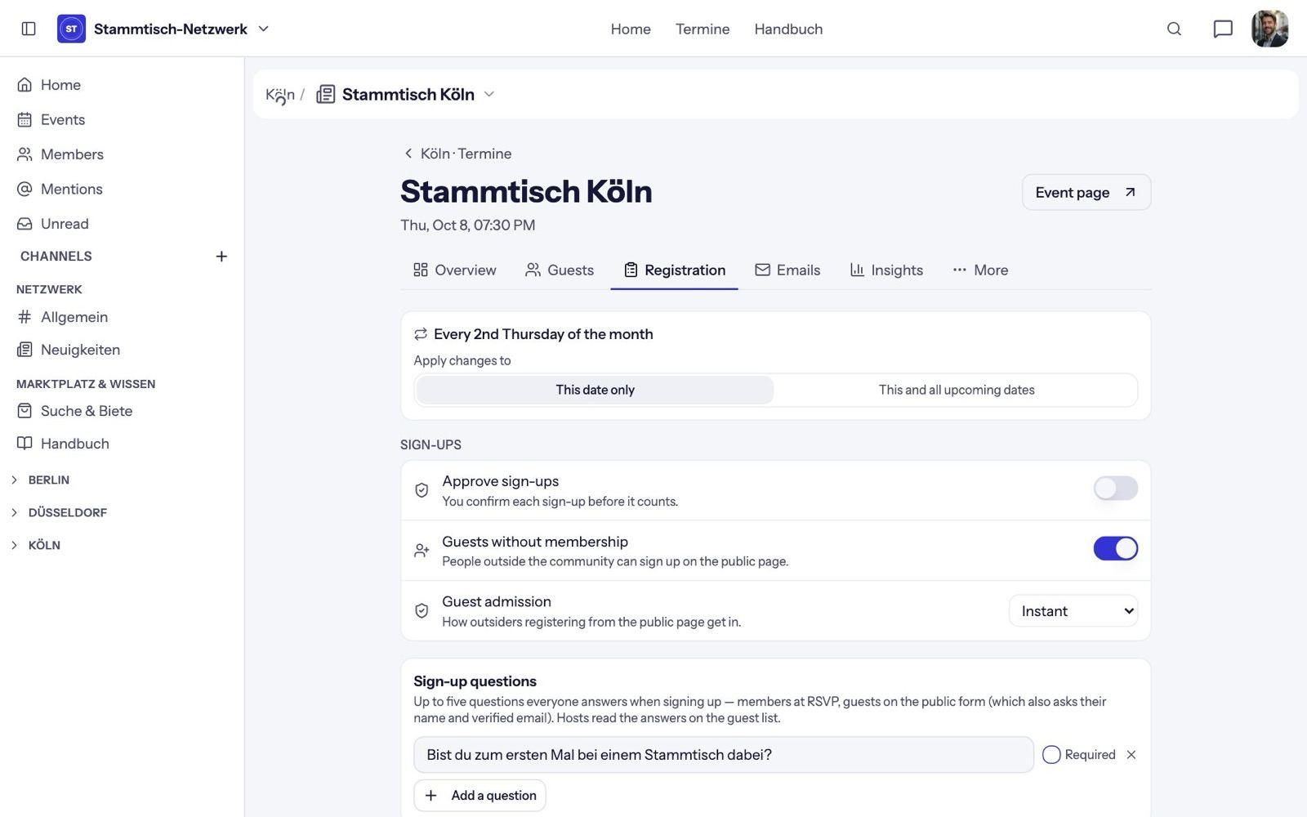Switch to the Overview tab
The width and height of the screenshot is (1307, 817).
tap(454, 270)
